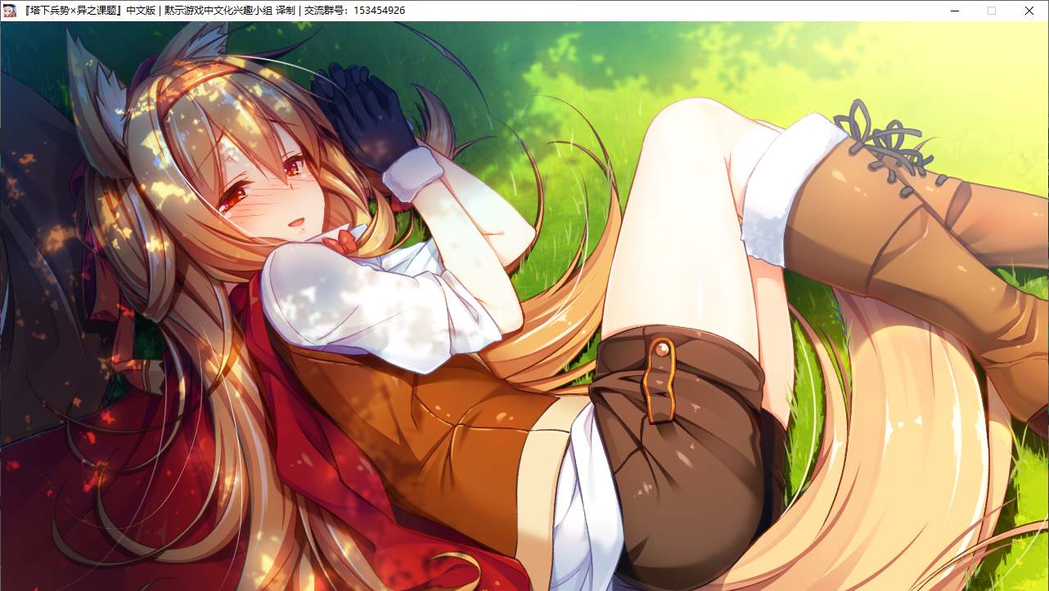Viewport: 1049px width, 591px height.
Task: Click the window title text "中文版"
Action: point(142,11)
